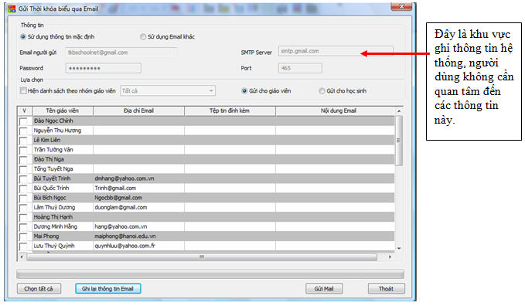Click email cell 'quynhluu@yahoo.com.fr'
Viewport: 525px width, 306px height.
coord(138,246)
